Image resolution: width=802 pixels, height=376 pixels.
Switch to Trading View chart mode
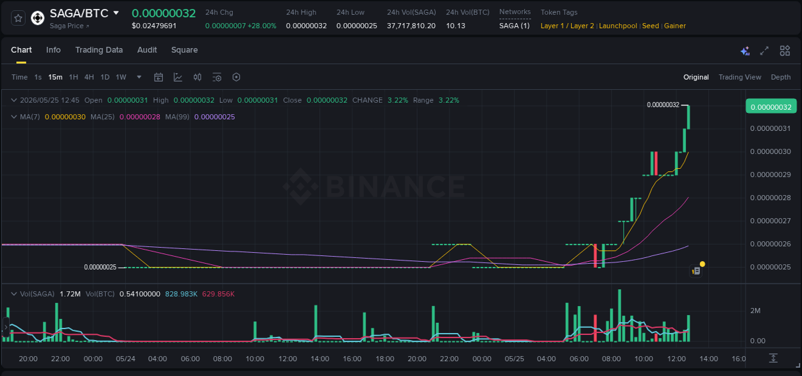coord(740,77)
